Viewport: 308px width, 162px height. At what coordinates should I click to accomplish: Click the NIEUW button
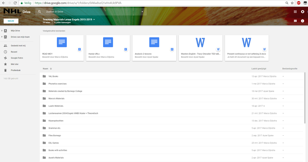click(x=11, y=21)
